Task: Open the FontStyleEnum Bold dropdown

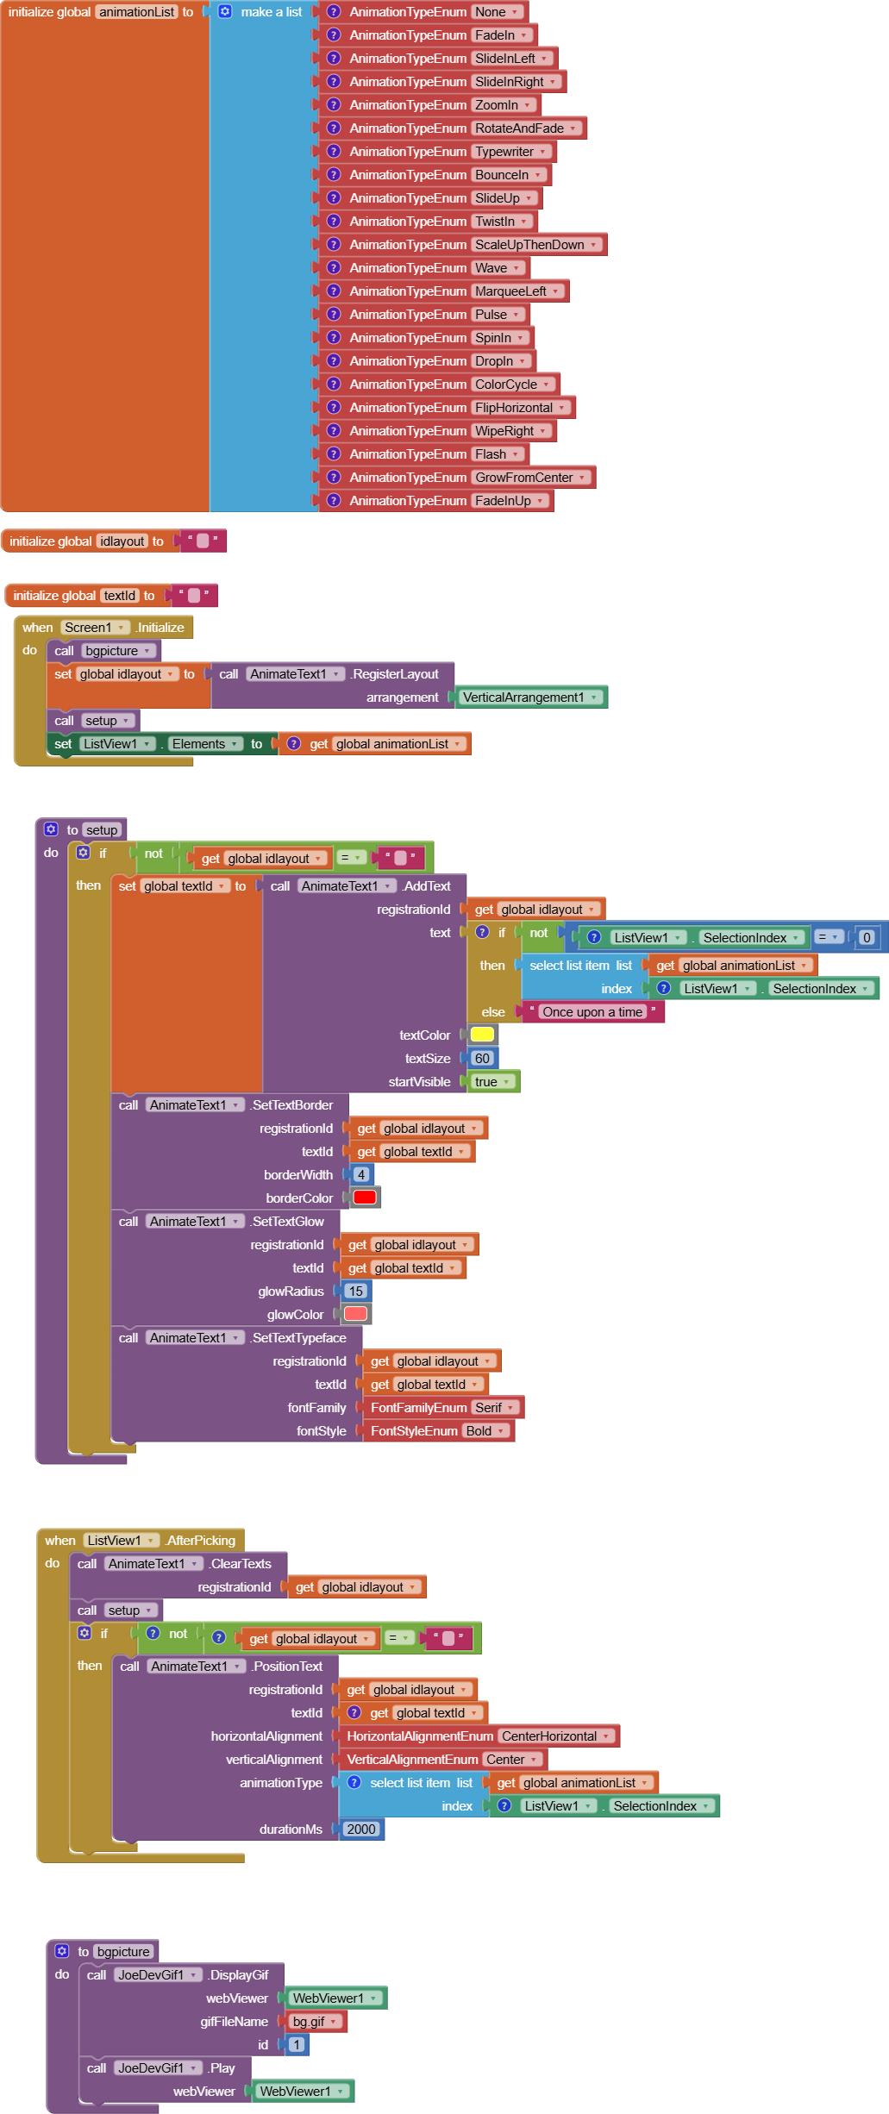Action: pos(485,1431)
